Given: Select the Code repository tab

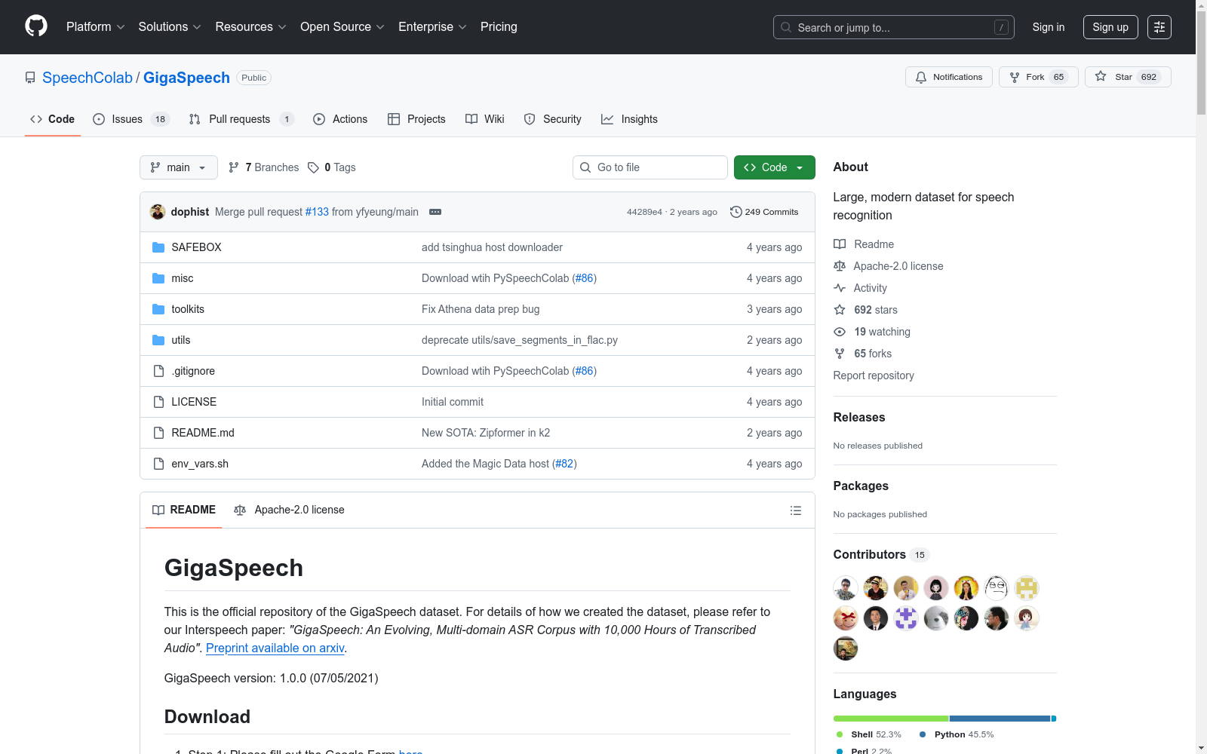Looking at the screenshot, I should tap(53, 119).
